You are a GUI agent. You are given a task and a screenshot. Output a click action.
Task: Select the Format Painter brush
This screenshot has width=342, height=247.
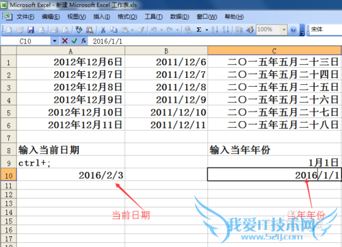click(142, 29)
